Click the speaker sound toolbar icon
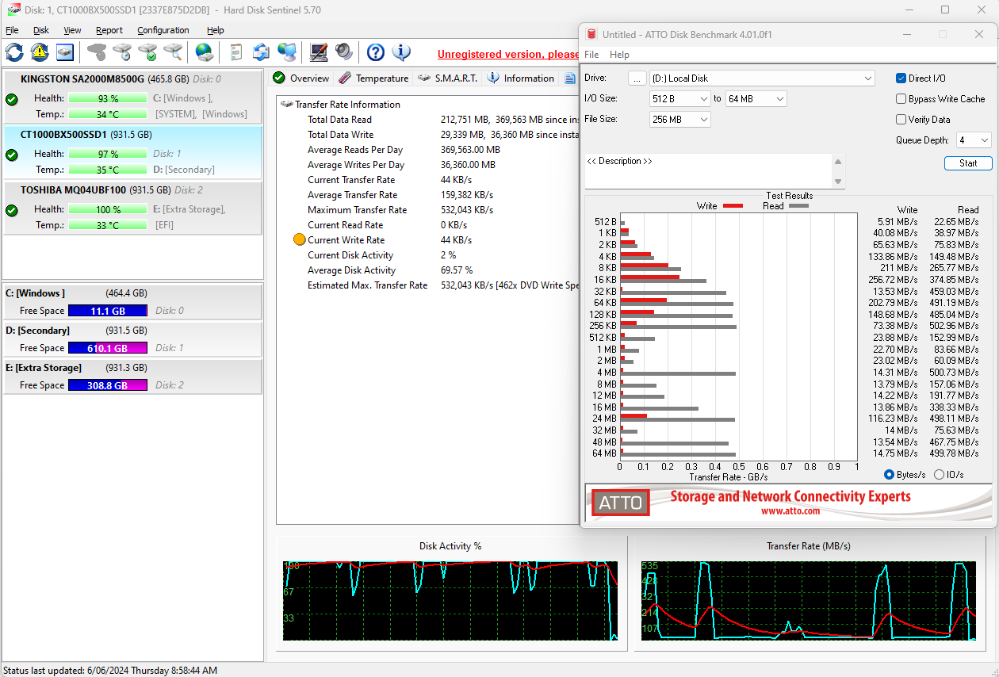Image resolution: width=999 pixels, height=677 pixels. [344, 52]
